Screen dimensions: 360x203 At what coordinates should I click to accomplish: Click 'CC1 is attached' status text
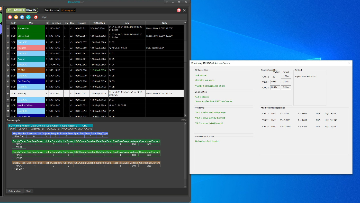(202, 97)
